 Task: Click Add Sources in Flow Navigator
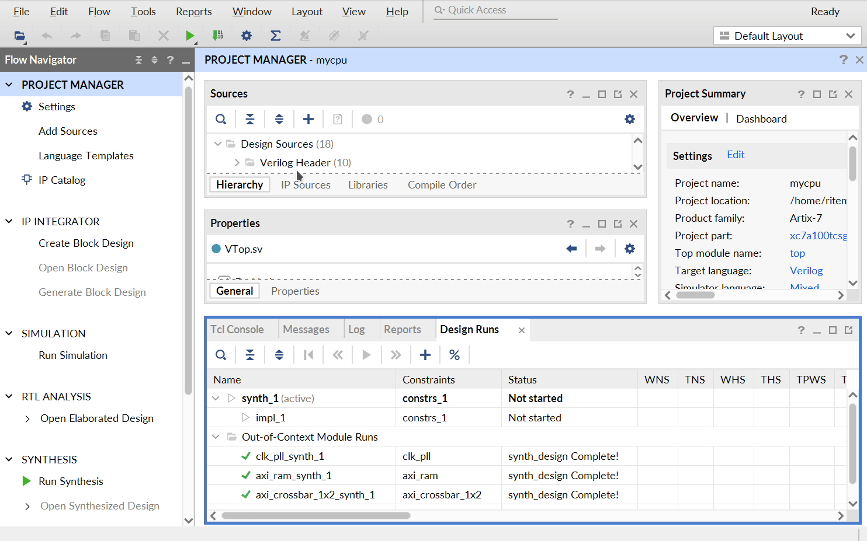(68, 131)
